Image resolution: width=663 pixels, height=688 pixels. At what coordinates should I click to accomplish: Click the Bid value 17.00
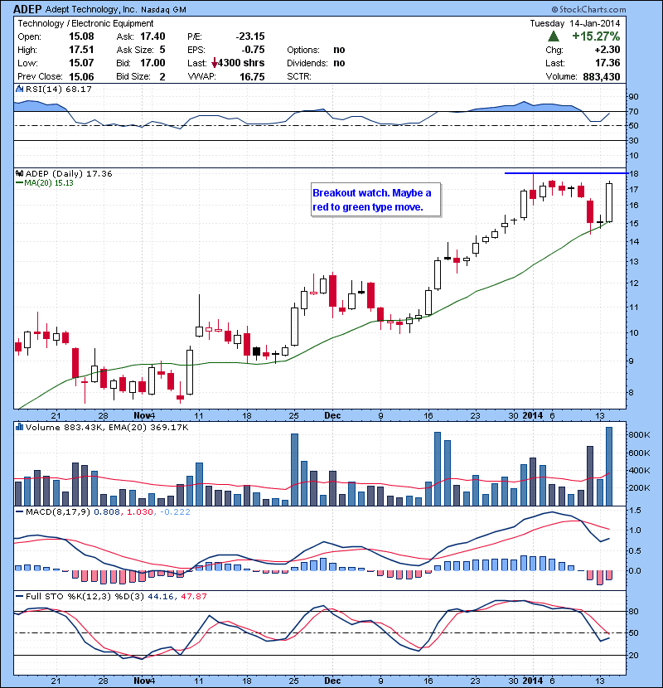pyautogui.click(x=152, y=63)
